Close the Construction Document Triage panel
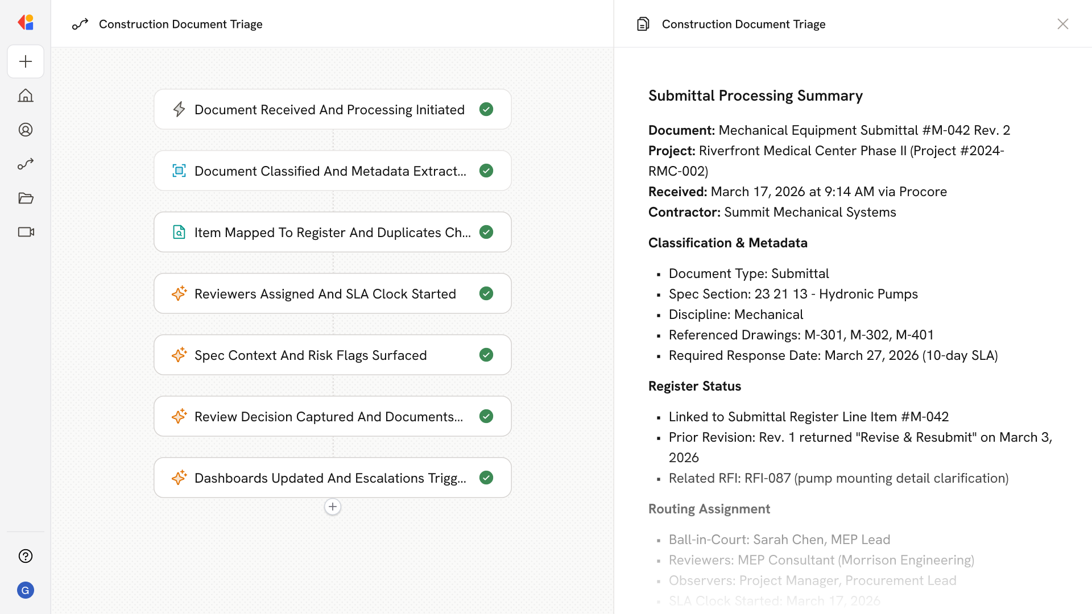Screen dimensions: 1092x614 1062,24
